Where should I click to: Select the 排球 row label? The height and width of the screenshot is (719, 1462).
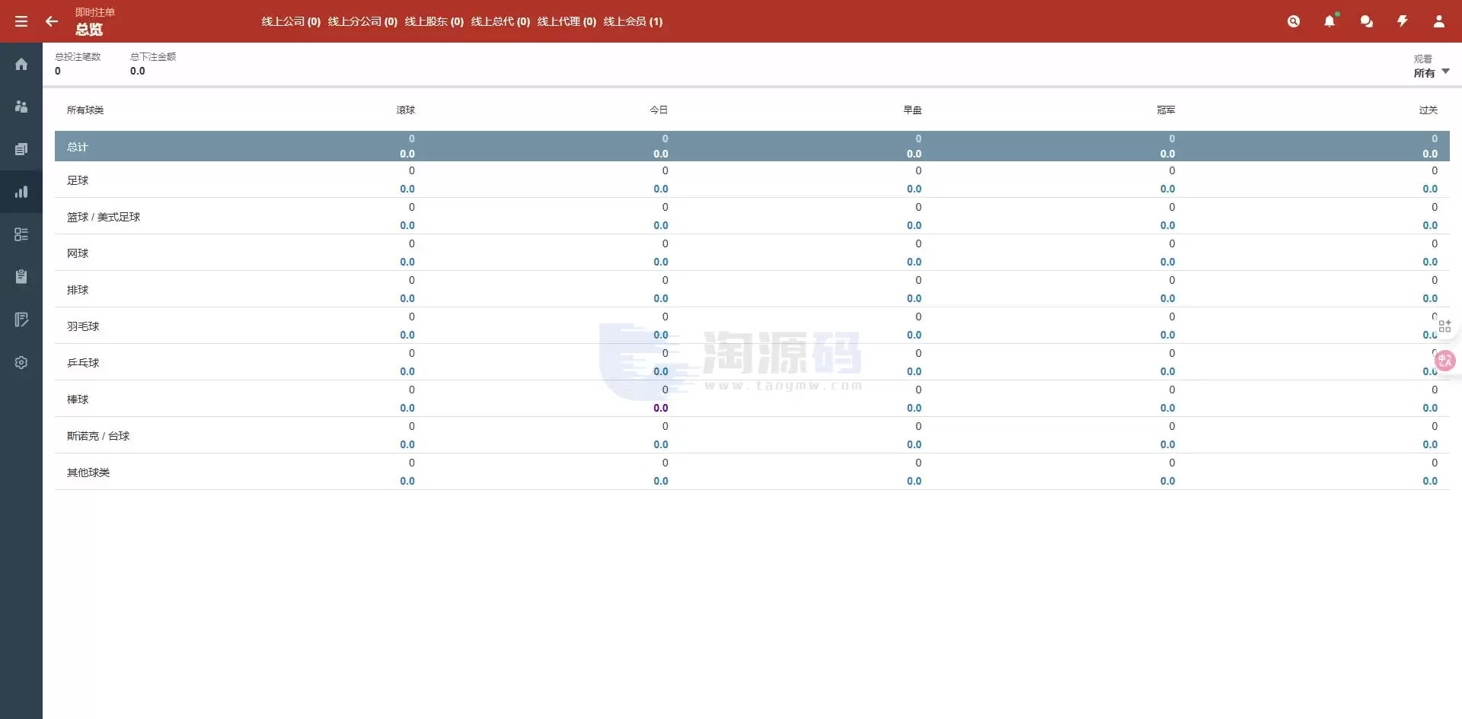coord(78,290)
